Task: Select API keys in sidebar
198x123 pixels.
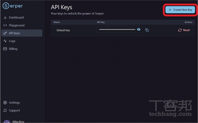Action: coord(22,33)
